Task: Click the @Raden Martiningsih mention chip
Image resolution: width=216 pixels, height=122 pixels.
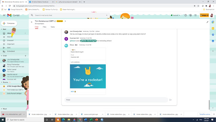Action: (x=88, y=41)
